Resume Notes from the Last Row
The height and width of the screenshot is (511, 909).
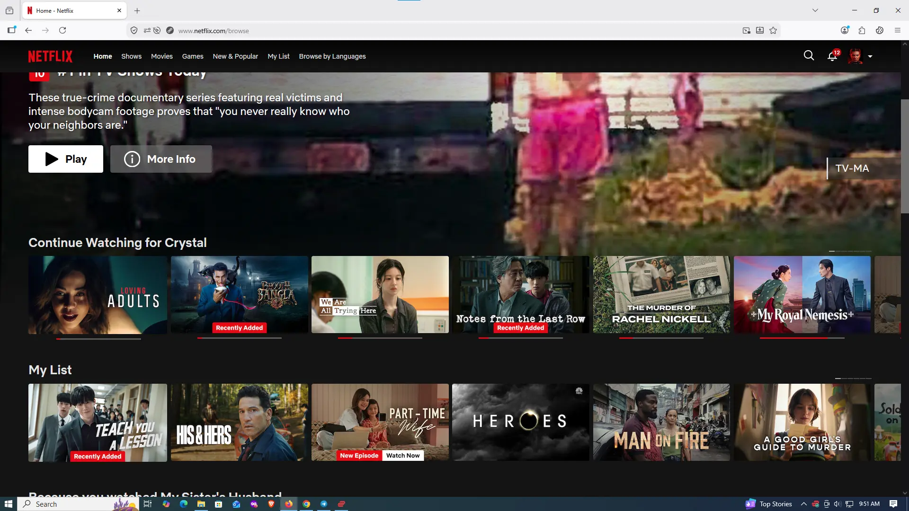(x=521, y=295)
